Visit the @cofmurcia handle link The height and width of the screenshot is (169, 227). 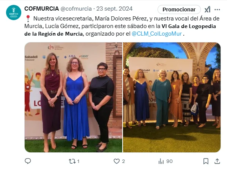(76, 9)
